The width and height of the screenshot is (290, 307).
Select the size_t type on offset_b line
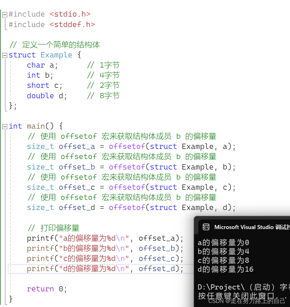[40, 167]
